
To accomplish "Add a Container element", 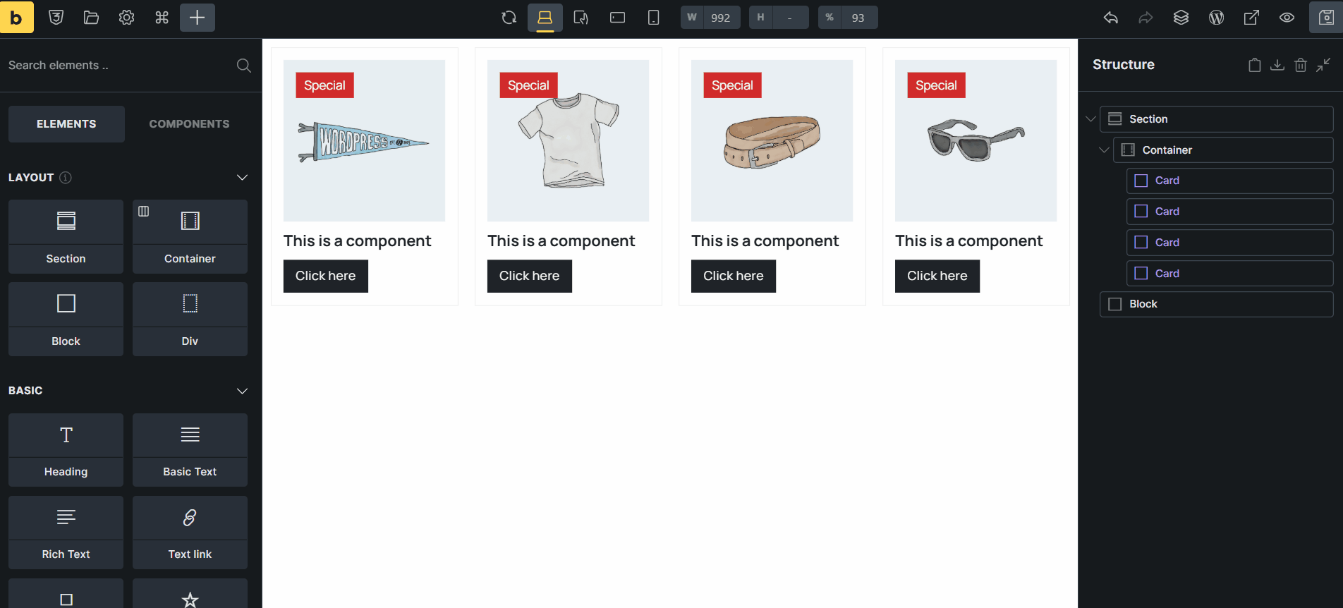I will point(190,236).
